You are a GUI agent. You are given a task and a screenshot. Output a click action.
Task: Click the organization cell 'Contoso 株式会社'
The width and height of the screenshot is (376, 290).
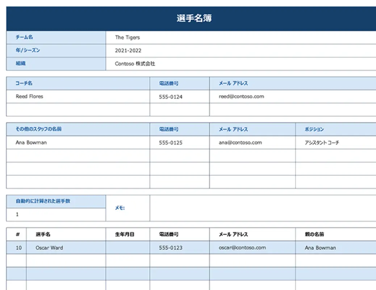coord(135,64)
